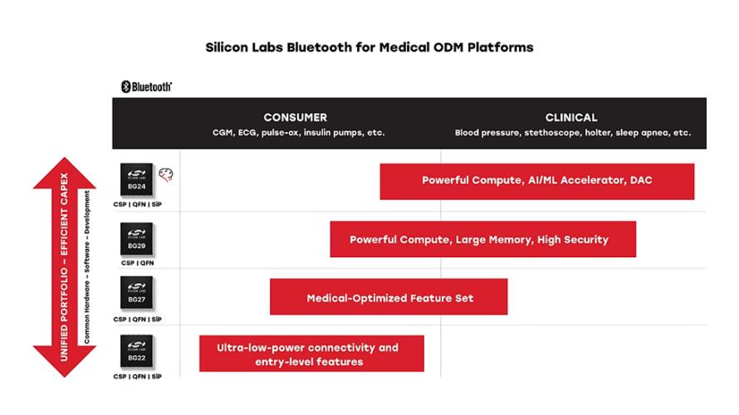The image size is (739, 415).
Task: Click CSP | QFN | SiP label under BG27
Action: [138, 320]
